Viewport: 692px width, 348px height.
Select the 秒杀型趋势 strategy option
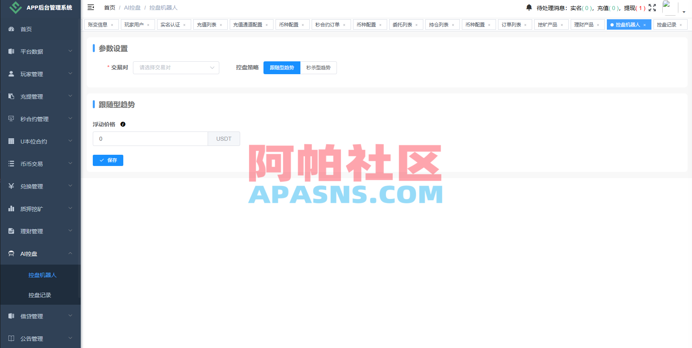[318, 68]
